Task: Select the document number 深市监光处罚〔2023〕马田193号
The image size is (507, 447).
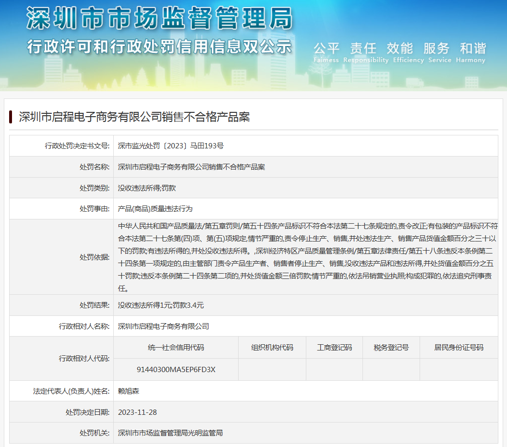Action: 171,146
